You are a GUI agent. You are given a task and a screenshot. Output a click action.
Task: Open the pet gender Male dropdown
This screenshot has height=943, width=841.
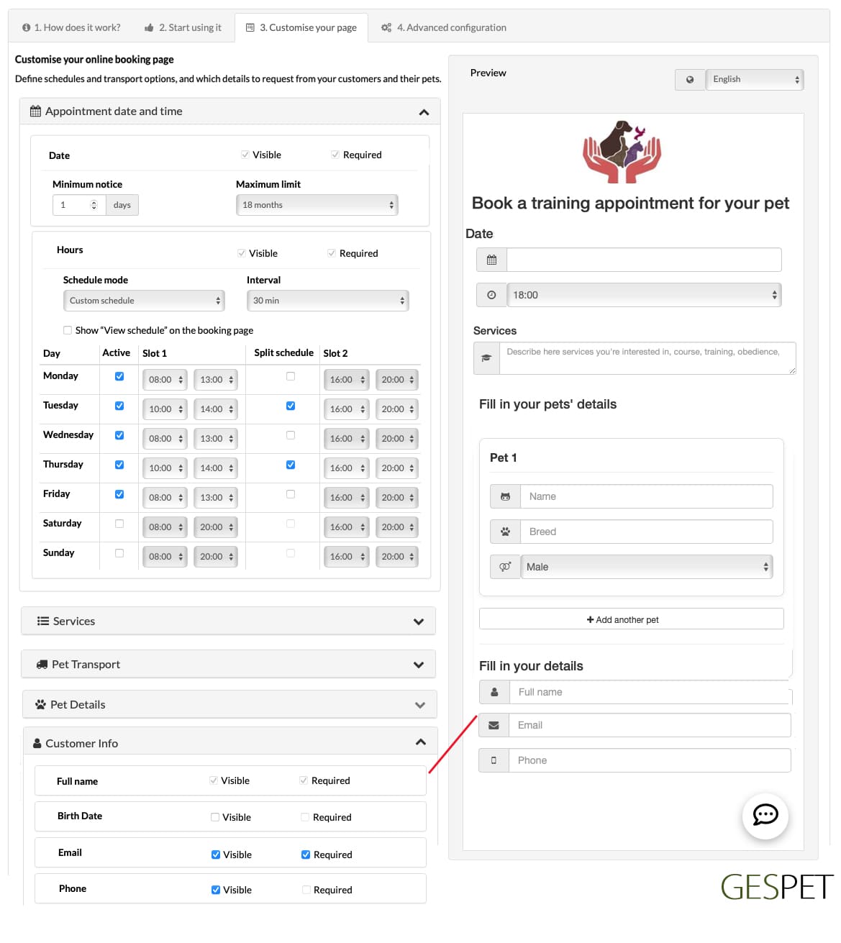click(647, 567)
